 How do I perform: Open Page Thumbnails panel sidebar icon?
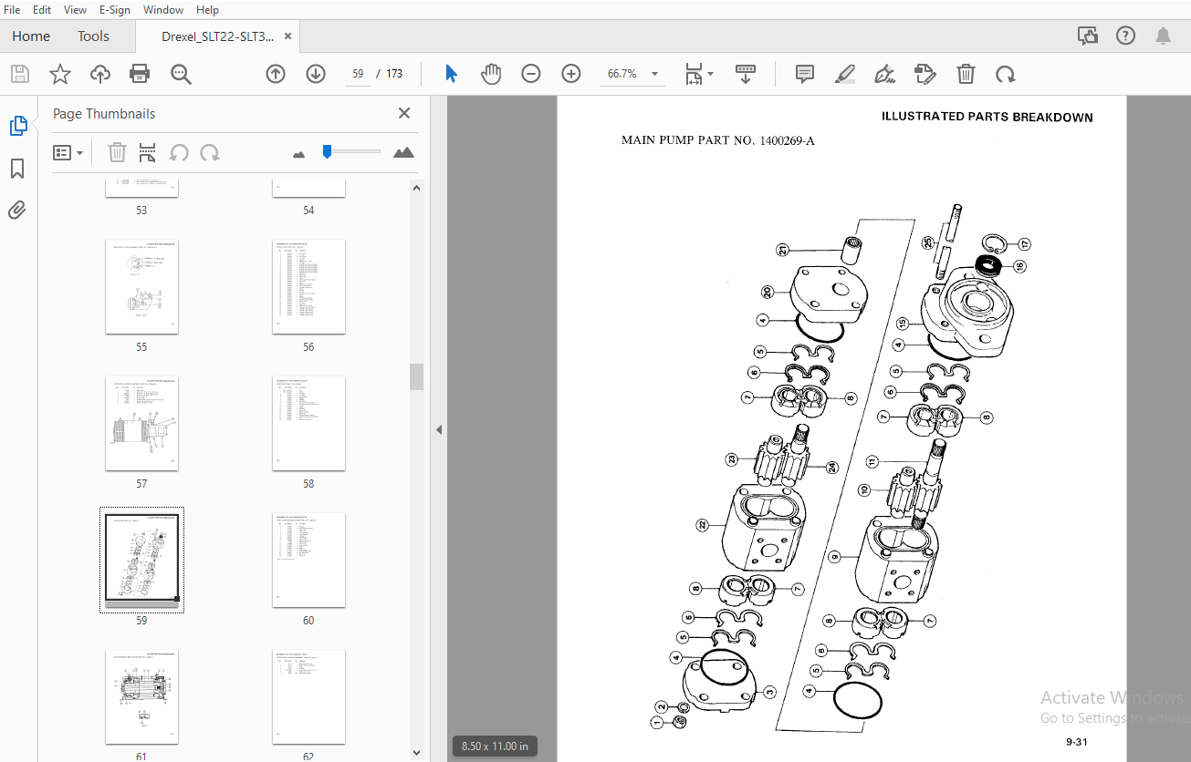(18, 126)
